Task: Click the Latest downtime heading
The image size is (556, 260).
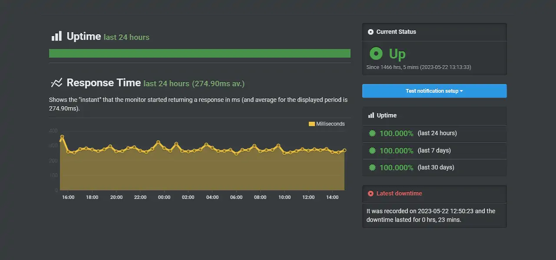Action: pos(399,194)
